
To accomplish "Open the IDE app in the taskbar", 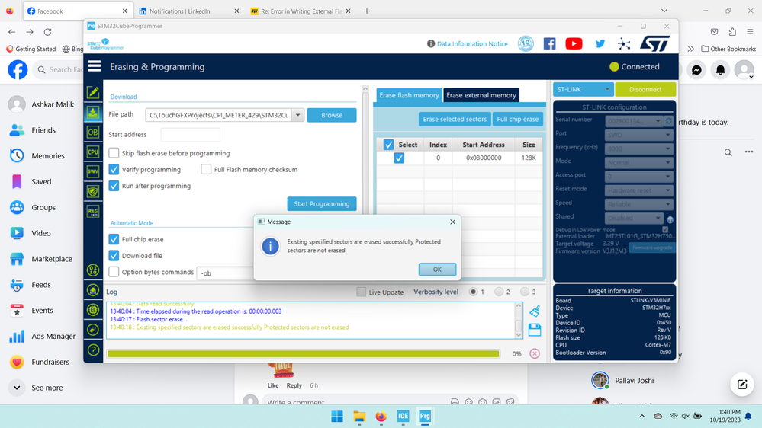I will (403, 417).
